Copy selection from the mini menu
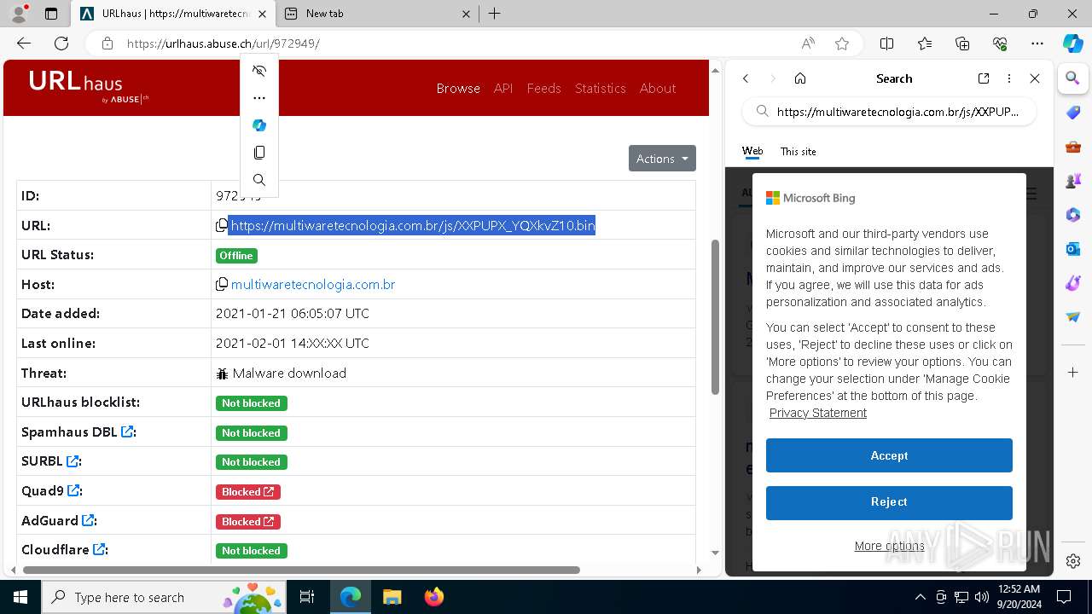The width and height of the screenshot is (1092, 614). [259, 153]
